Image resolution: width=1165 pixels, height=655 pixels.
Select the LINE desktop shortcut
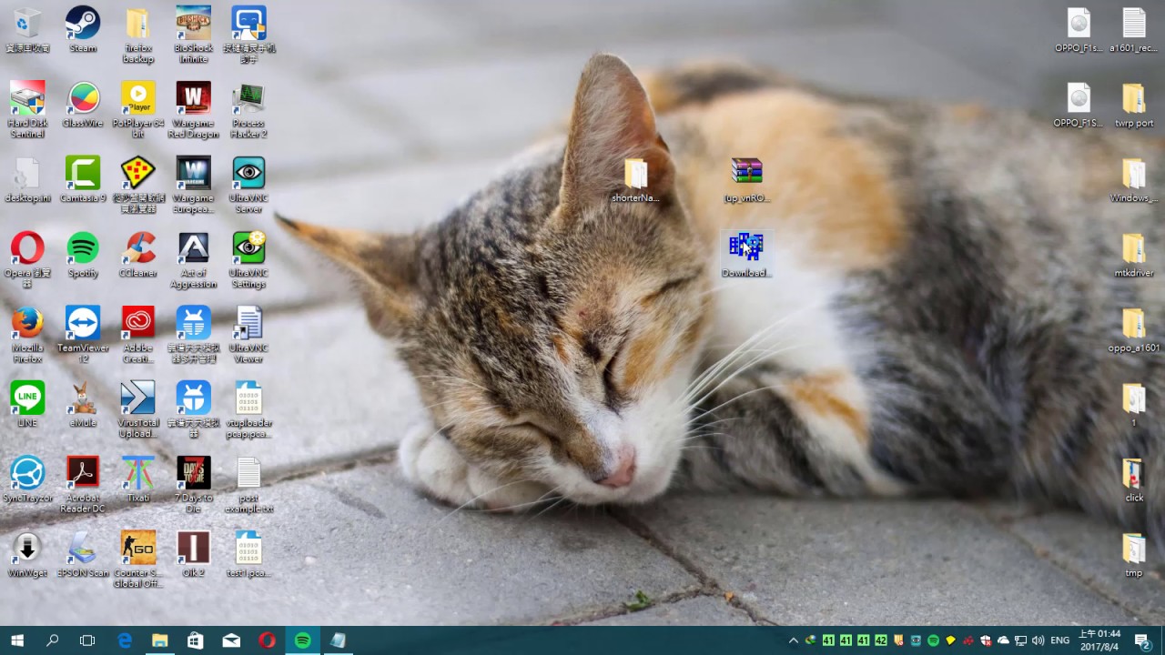27,404
